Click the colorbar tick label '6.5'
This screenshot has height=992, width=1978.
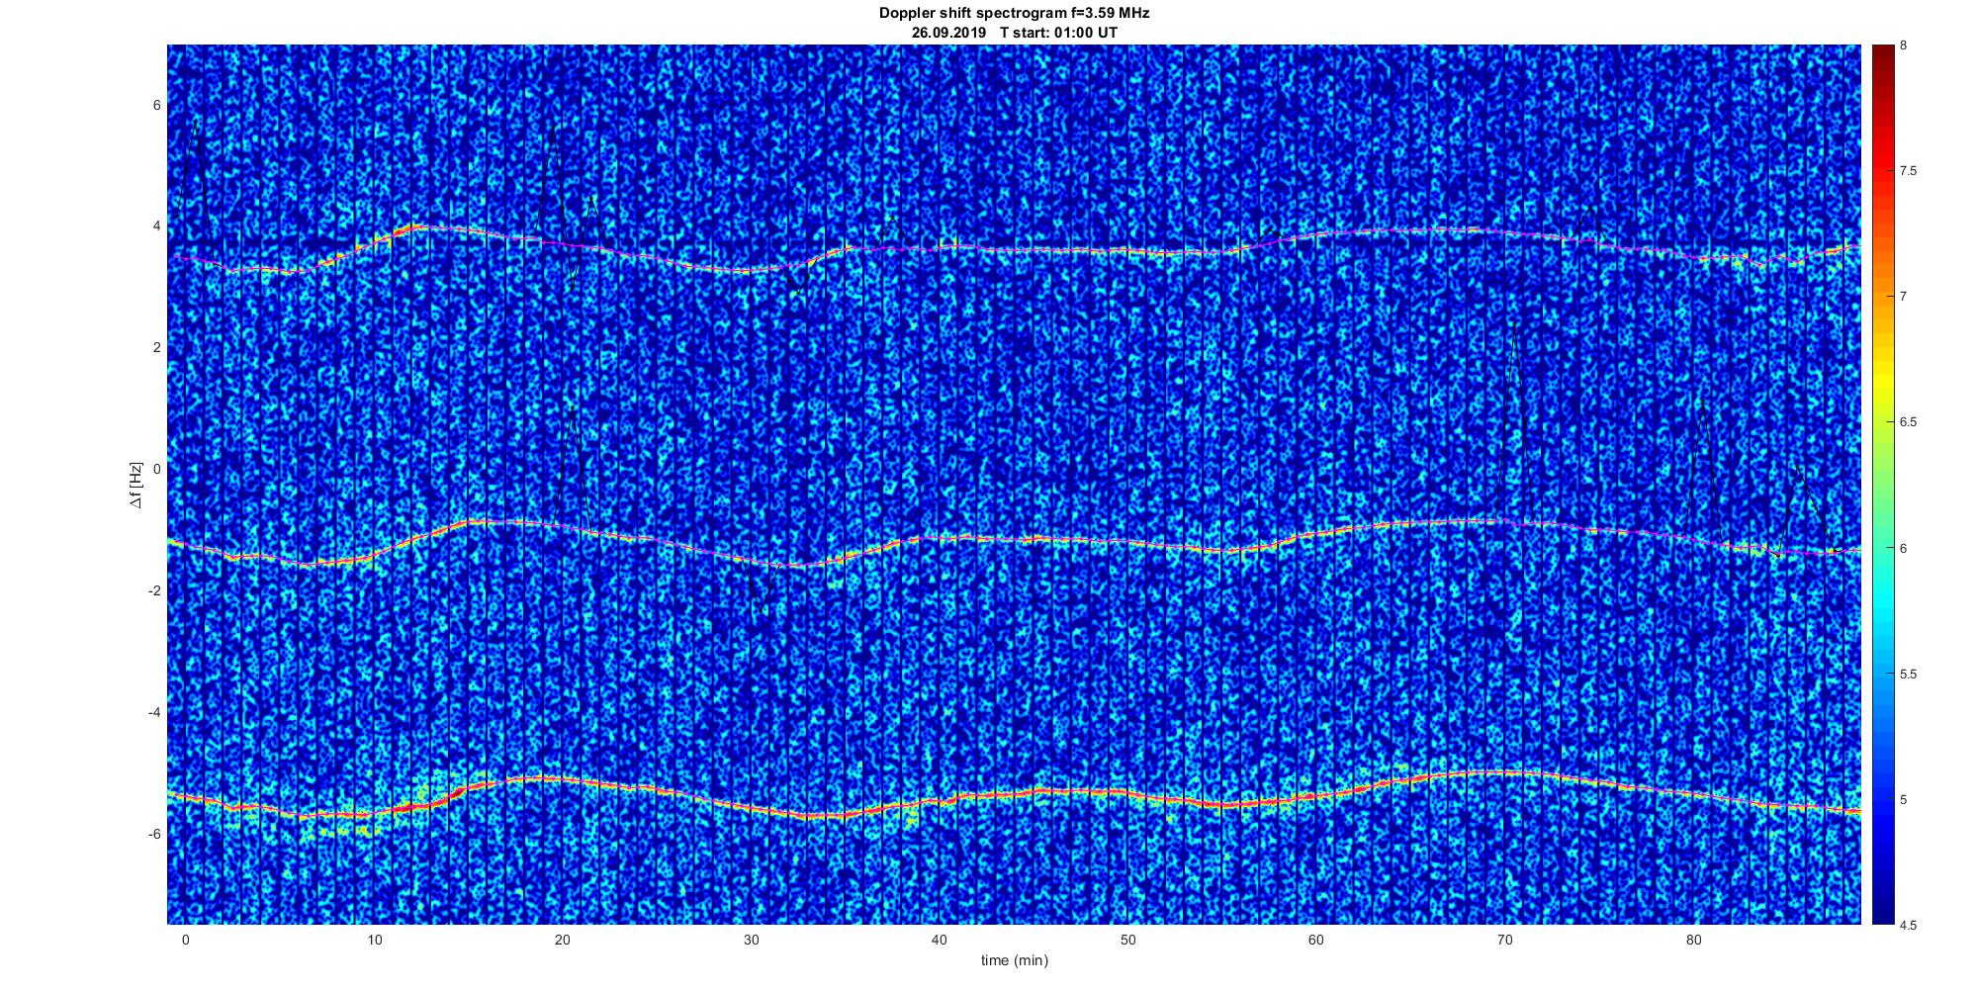tap(1908, 422)
